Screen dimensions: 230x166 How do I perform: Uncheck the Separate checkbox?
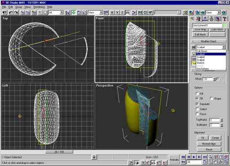(x=197, y=104)
